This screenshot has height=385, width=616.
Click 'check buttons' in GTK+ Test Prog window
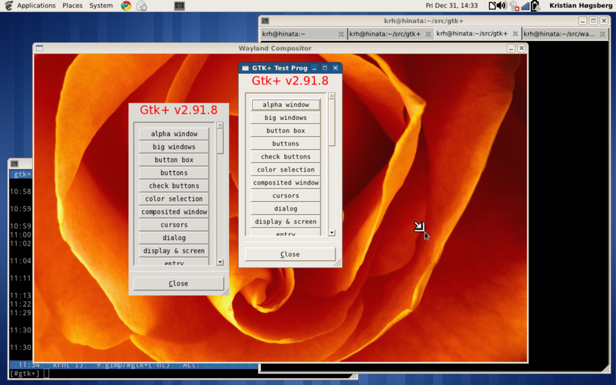(x=286, y=157)
